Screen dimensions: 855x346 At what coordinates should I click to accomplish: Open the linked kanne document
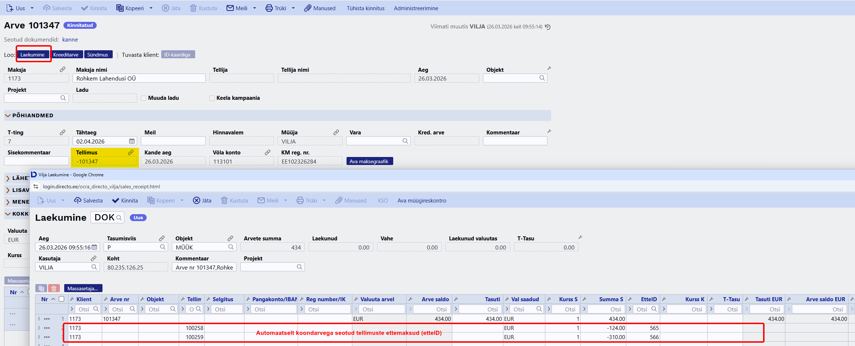point(70,39)
